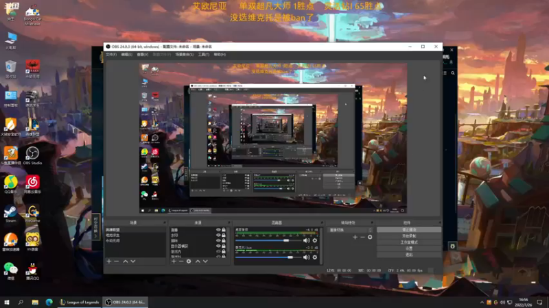Add a scene transition with the plus icon

[355, 237]
